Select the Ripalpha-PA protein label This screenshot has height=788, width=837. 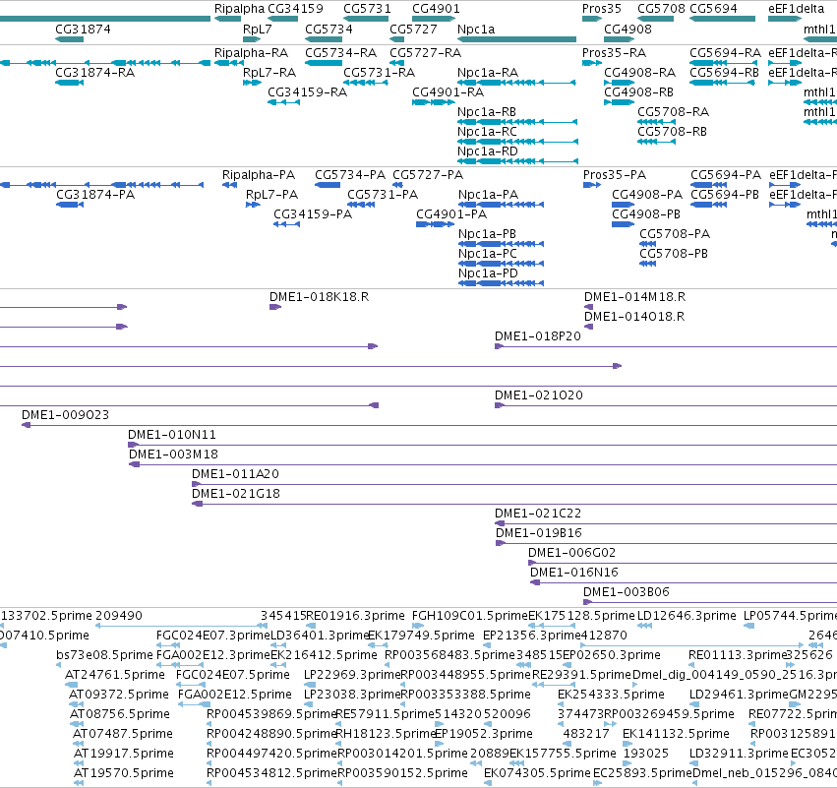pyautogui.click(x=259, y=175)
